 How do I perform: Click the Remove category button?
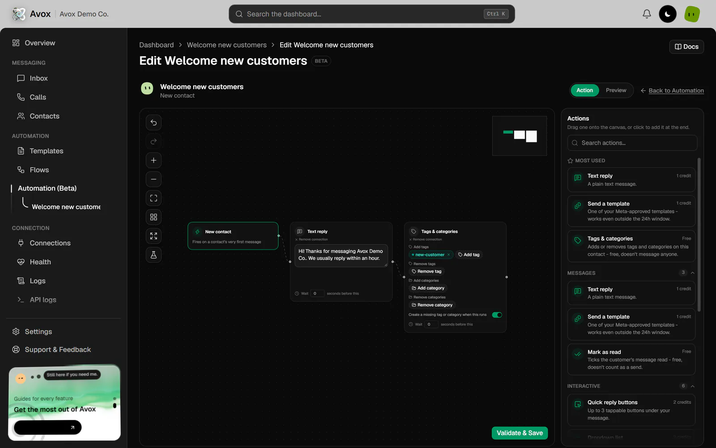(x=432, y=305)
